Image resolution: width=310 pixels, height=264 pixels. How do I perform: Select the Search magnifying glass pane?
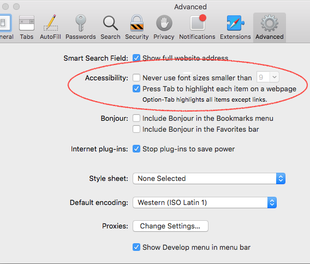[110, 27]
